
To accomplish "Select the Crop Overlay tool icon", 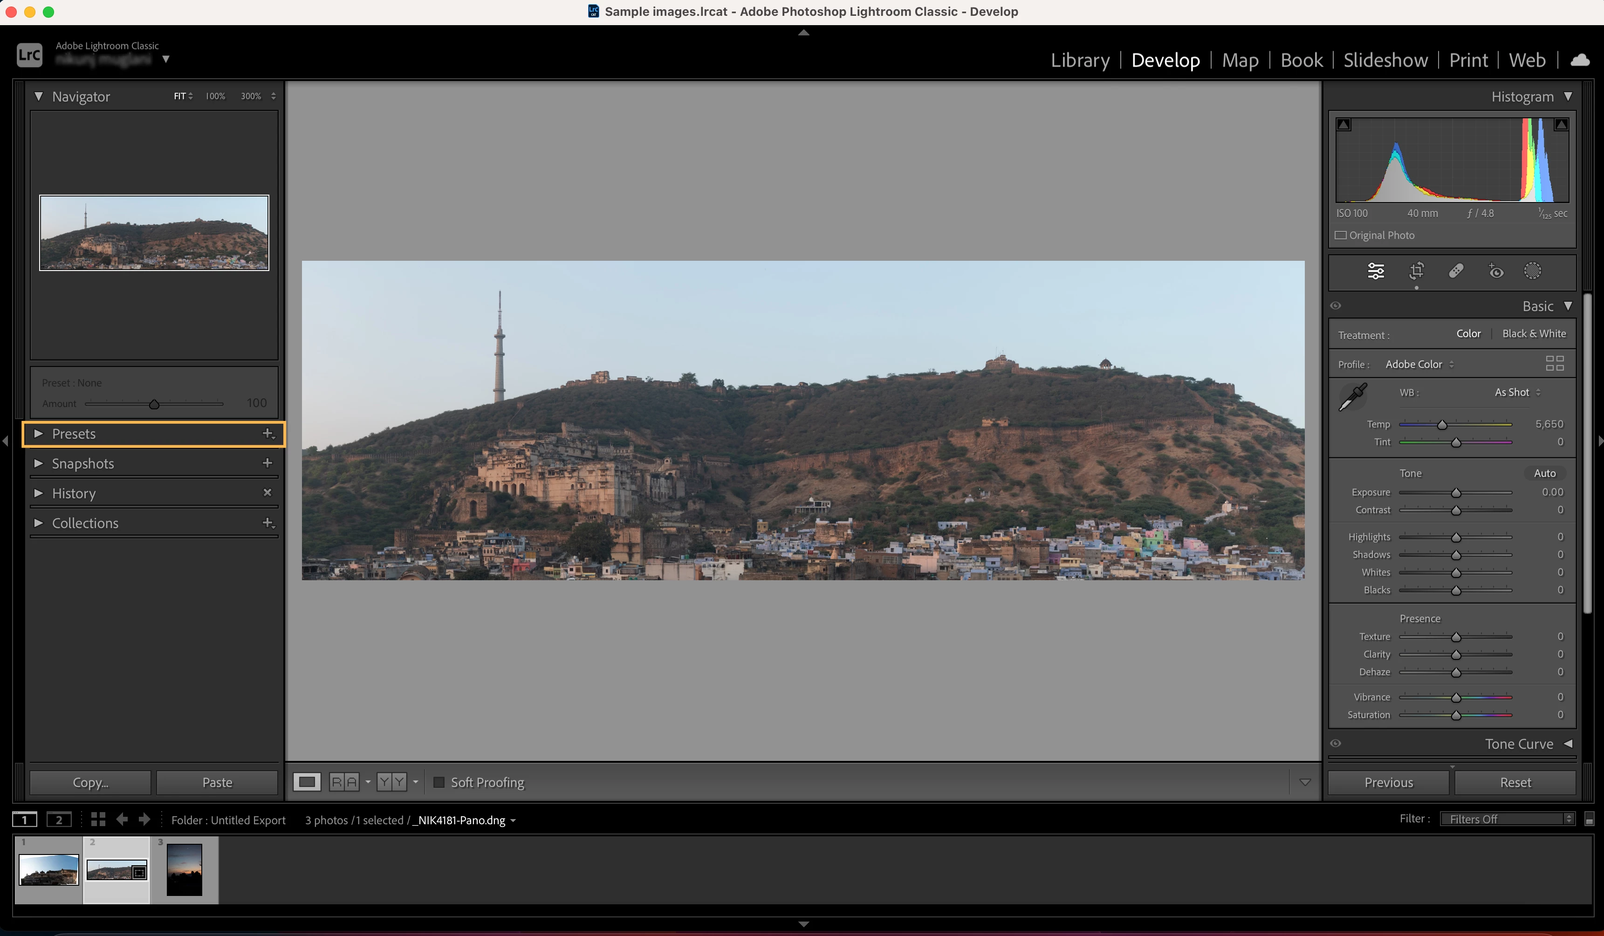I will [1416, 271].
